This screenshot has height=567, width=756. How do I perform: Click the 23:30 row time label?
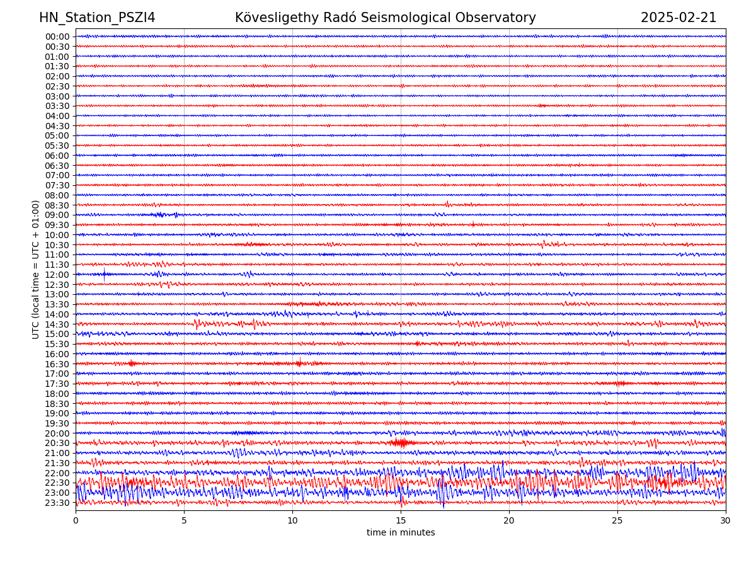tap(57, 503)
